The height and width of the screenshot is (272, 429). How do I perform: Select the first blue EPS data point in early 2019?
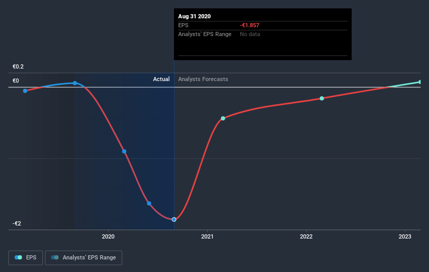pyautogui.click(x=25, y=90)
